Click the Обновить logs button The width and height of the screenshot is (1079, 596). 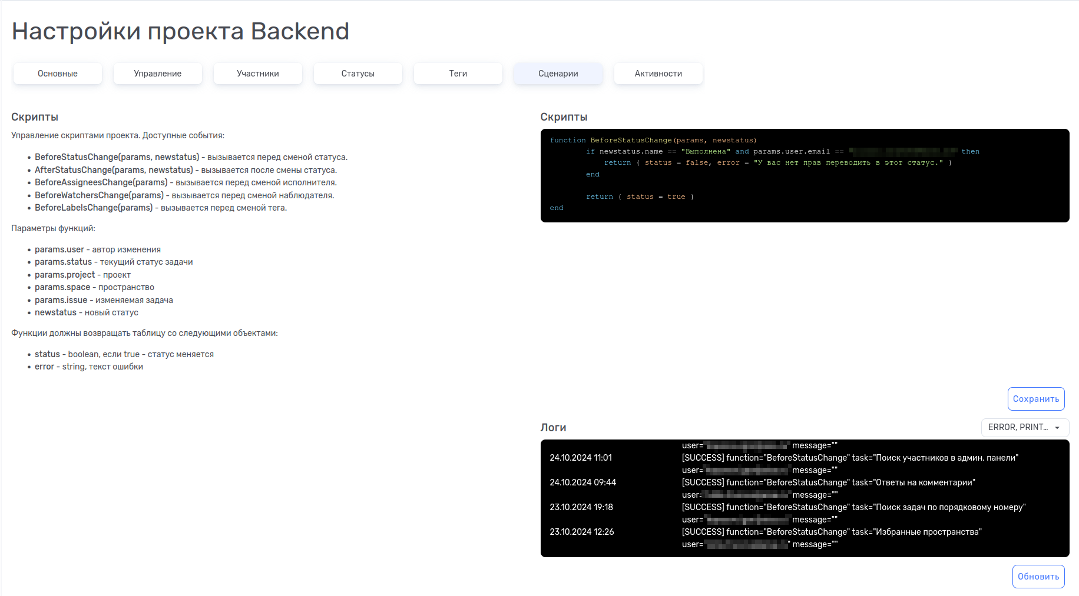tap(1038, 577)
